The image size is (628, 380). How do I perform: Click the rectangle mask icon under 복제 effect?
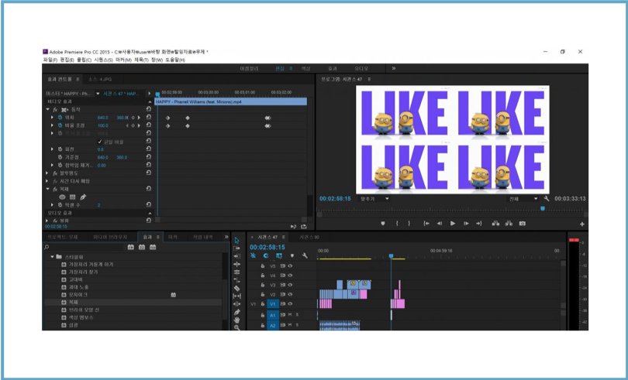(x=73, y=197)
